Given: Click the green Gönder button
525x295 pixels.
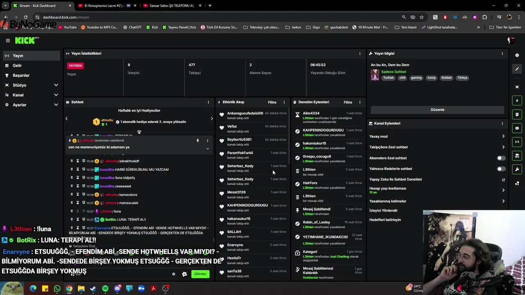Looking at the screenshot, I should coord(200,274).
